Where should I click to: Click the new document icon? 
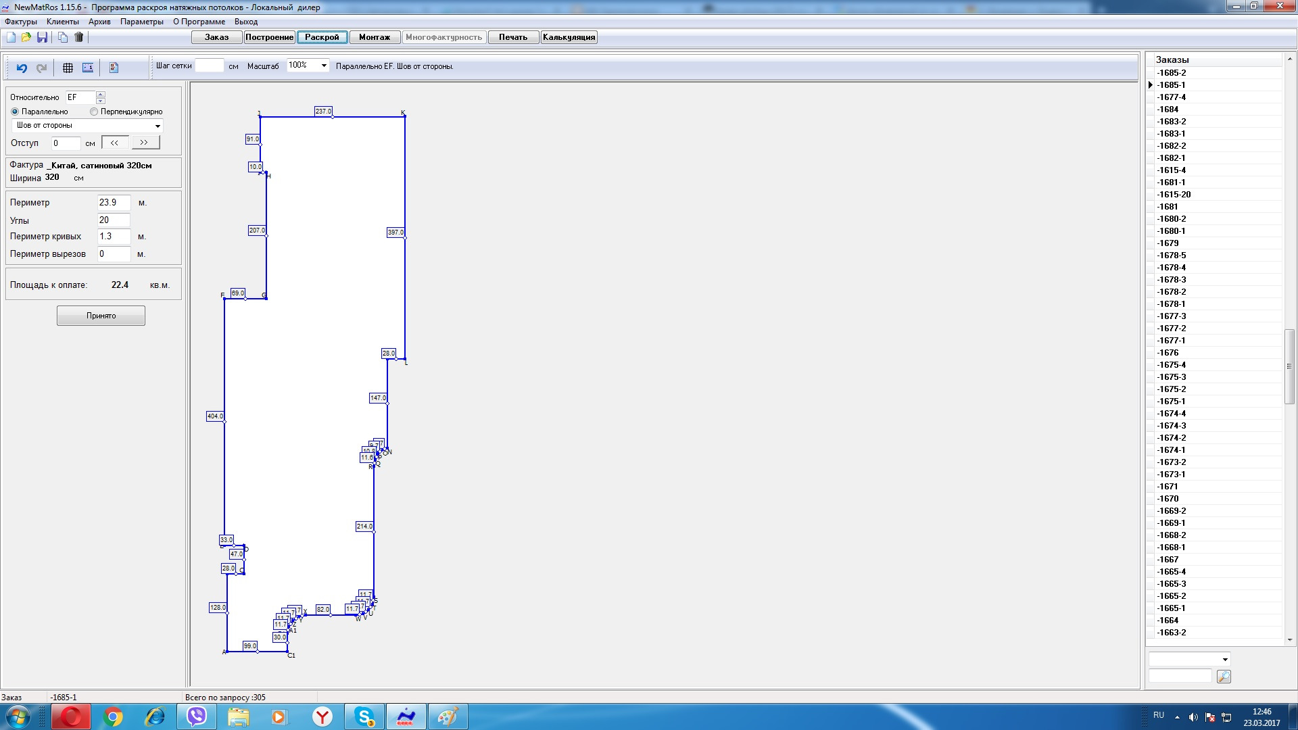pyautogui.click(x=11, y=37)
